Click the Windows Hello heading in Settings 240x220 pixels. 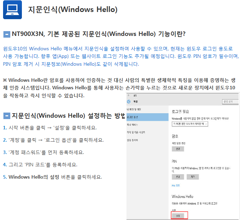(183, 196)
